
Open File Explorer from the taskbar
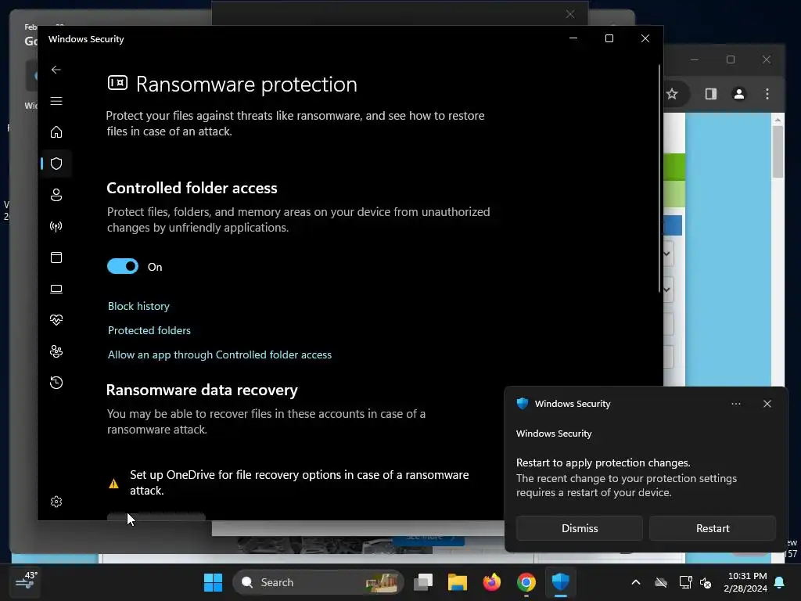(457, 582)
